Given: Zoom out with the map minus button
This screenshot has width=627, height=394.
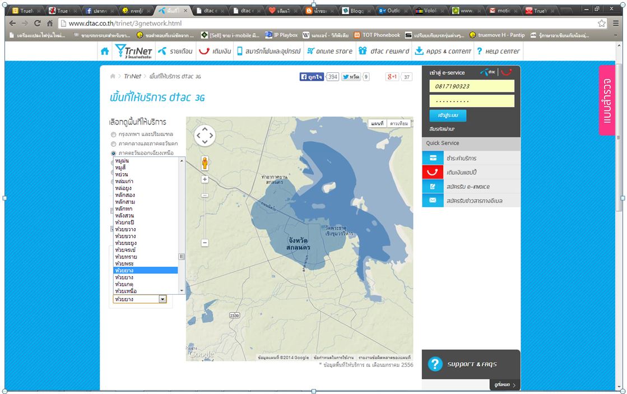Looking at the screenshot, I should tap(205, 243).
